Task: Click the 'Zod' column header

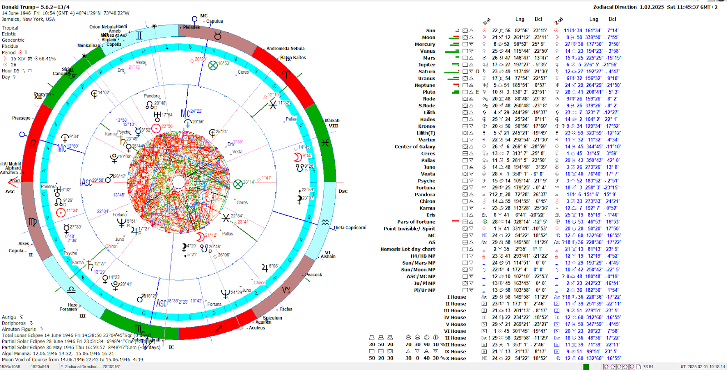Action: pyautogui.click(x=559, y=21)
